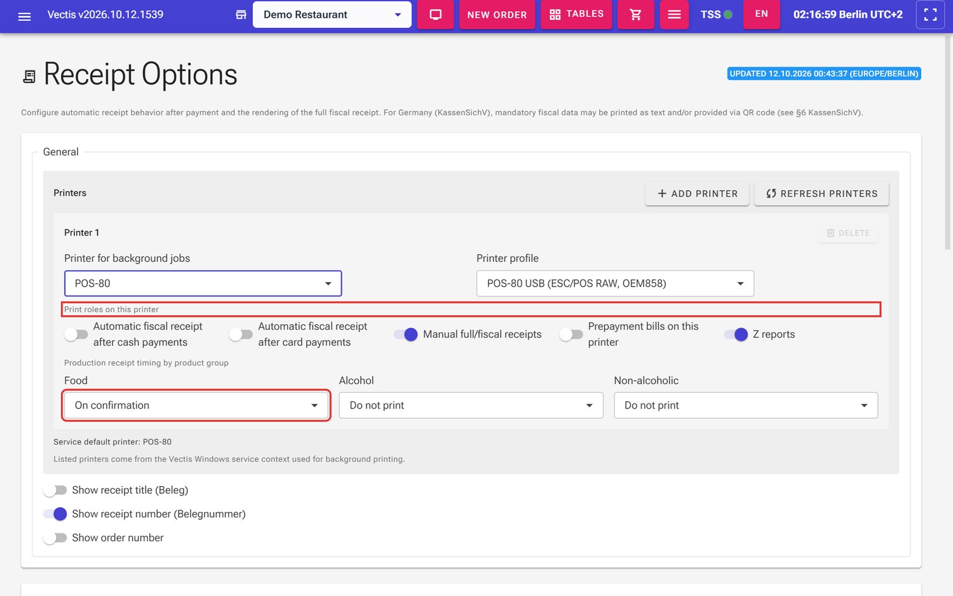Enable automatic fiscal receipt after cash payments

[76, 334]
